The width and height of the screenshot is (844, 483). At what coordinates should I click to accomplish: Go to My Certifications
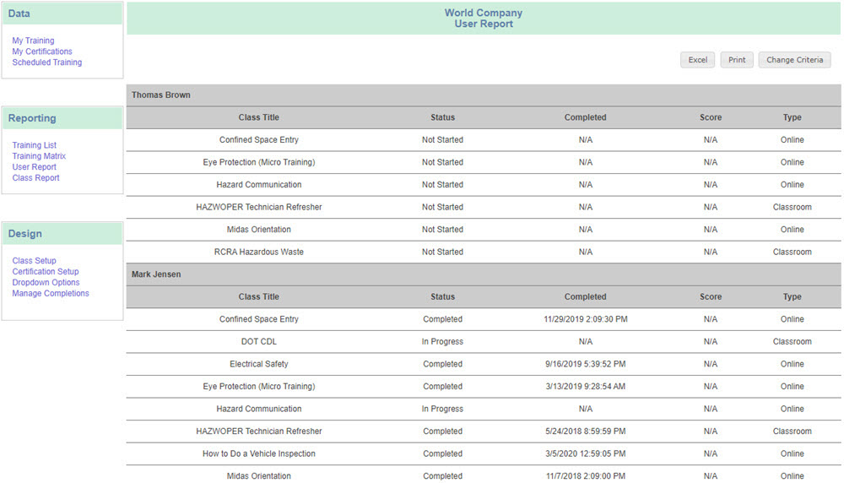(x=42, y=52)
